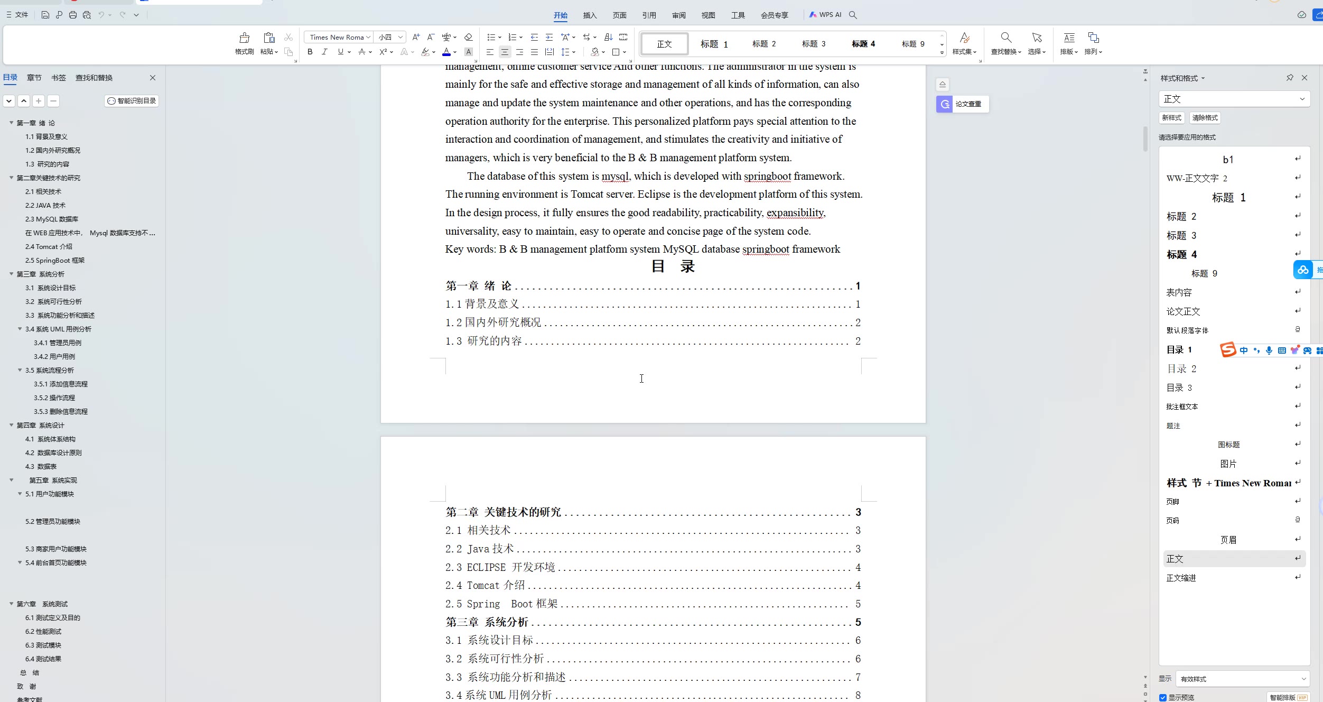Image resolution: width=1323 pixels, height=702 pixels.
Task: Click the Print icon in quick access toolbar
Action: (x=73, y=15)
